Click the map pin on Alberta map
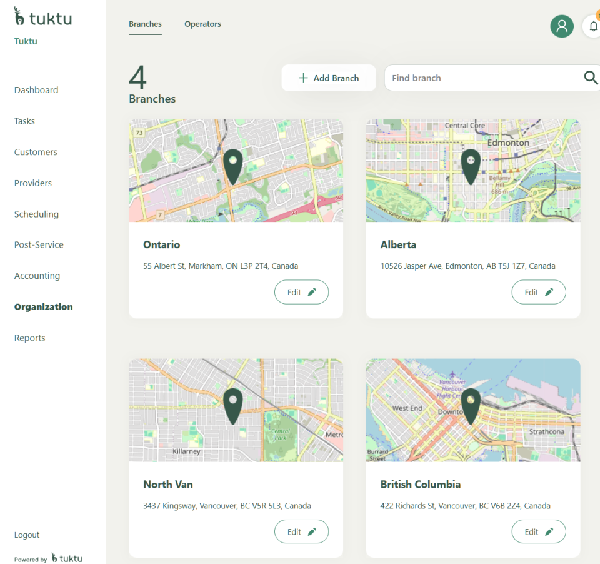Viewport: 600px width, 564px height. [x=471, y=164]
